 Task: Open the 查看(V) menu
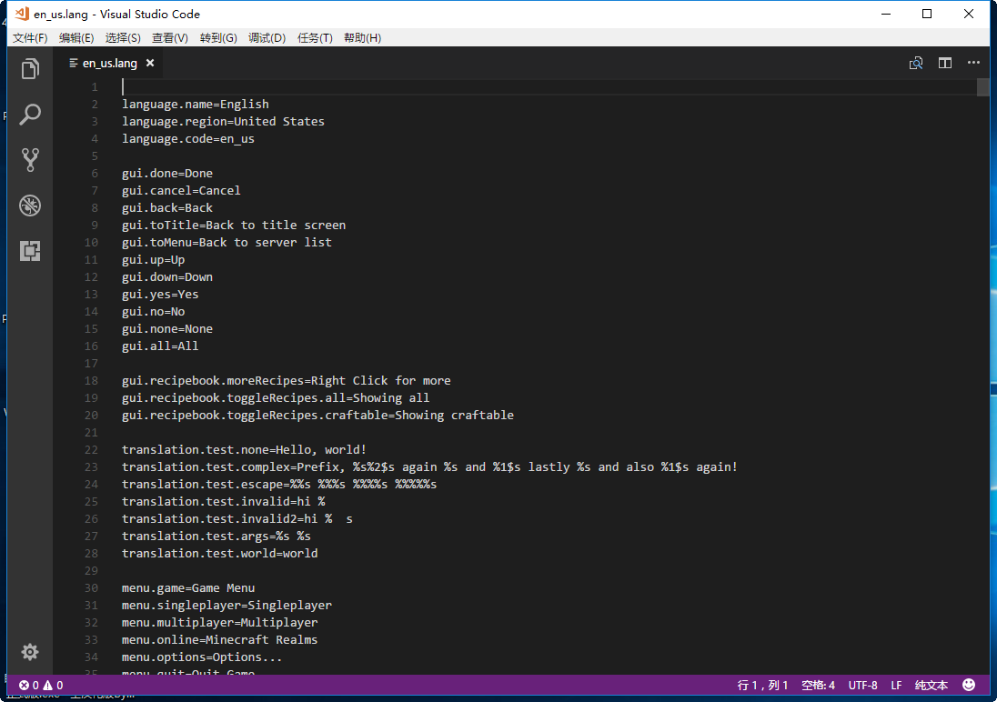[x=170, y=38]
